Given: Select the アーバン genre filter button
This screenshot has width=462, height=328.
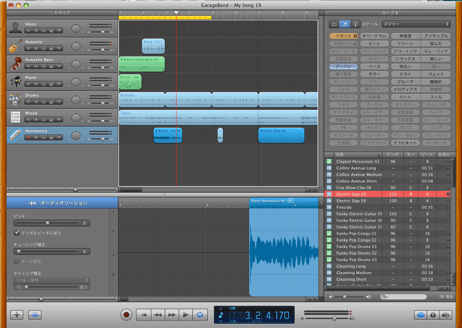Looking at the screenshot, I should click(343, 67).
